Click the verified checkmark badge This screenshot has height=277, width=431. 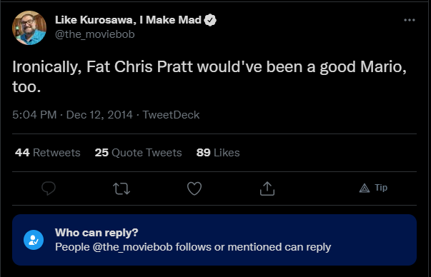point(210,20)
